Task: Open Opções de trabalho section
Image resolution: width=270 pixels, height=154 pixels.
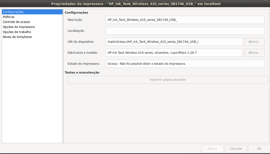Action: point(32,32)
